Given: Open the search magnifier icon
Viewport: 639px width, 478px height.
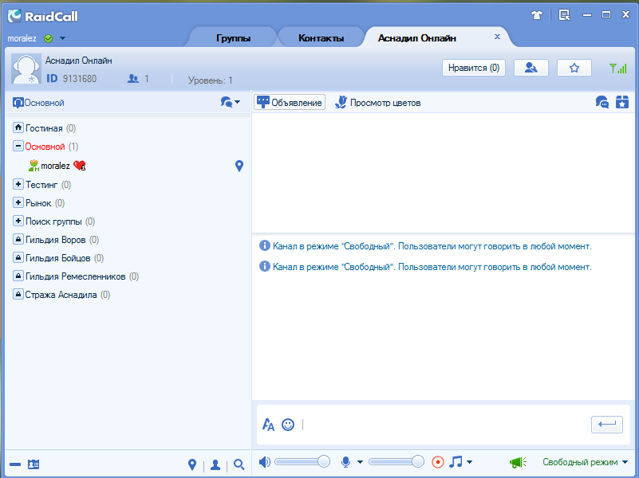Looking at the screenshot, I should coord(239,464).
